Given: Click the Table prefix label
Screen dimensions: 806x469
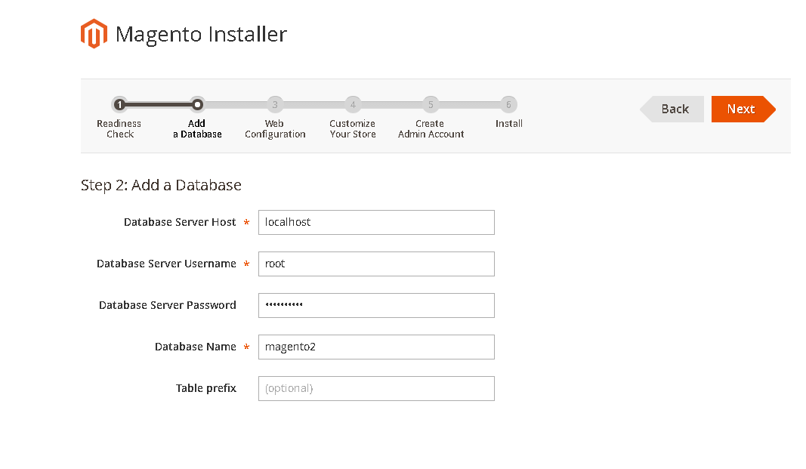Looking at the screenshot, I should pyautogui.click(x=206, y=388).
